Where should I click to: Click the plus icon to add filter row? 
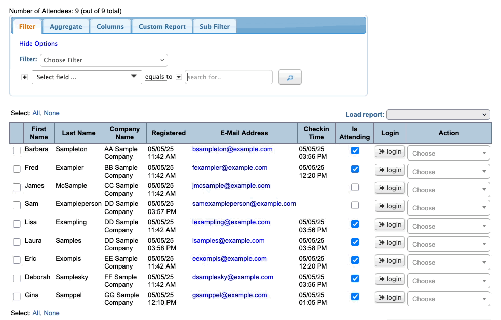tap(25, 77)
